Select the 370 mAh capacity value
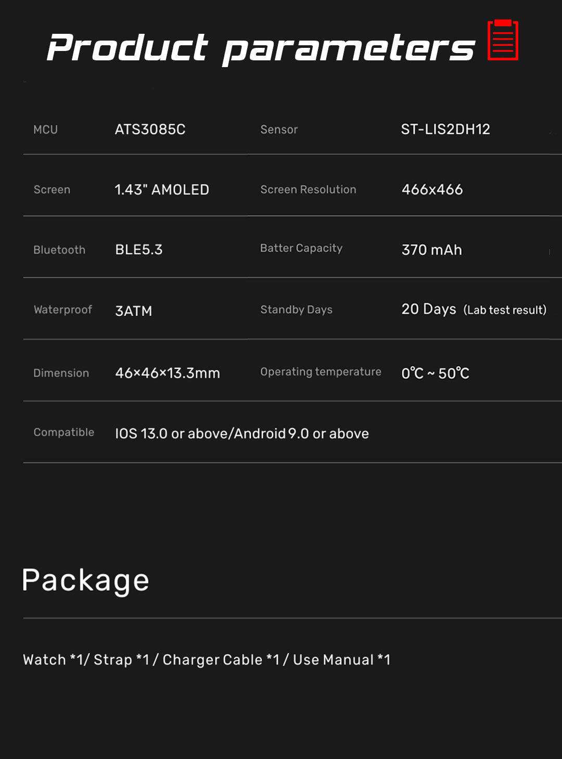This screenshot has width=562, height=759. pos(431,250)
